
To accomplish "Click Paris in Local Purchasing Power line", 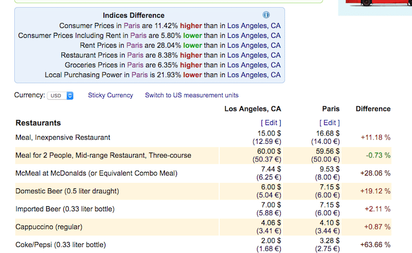I will tap(140, 75).
